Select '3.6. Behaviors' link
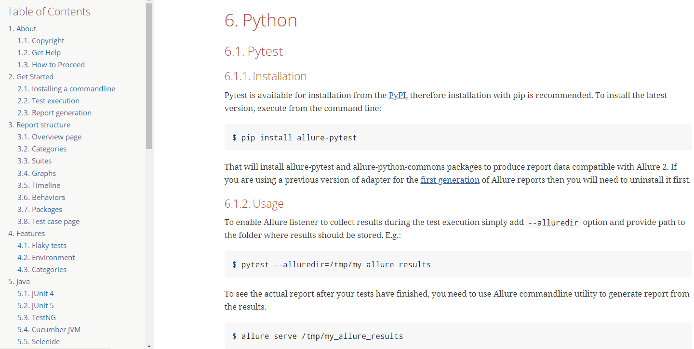 pyautogui.click(x=41, y=197)
